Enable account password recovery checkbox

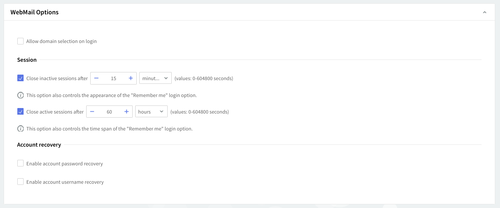coord(21,163)
